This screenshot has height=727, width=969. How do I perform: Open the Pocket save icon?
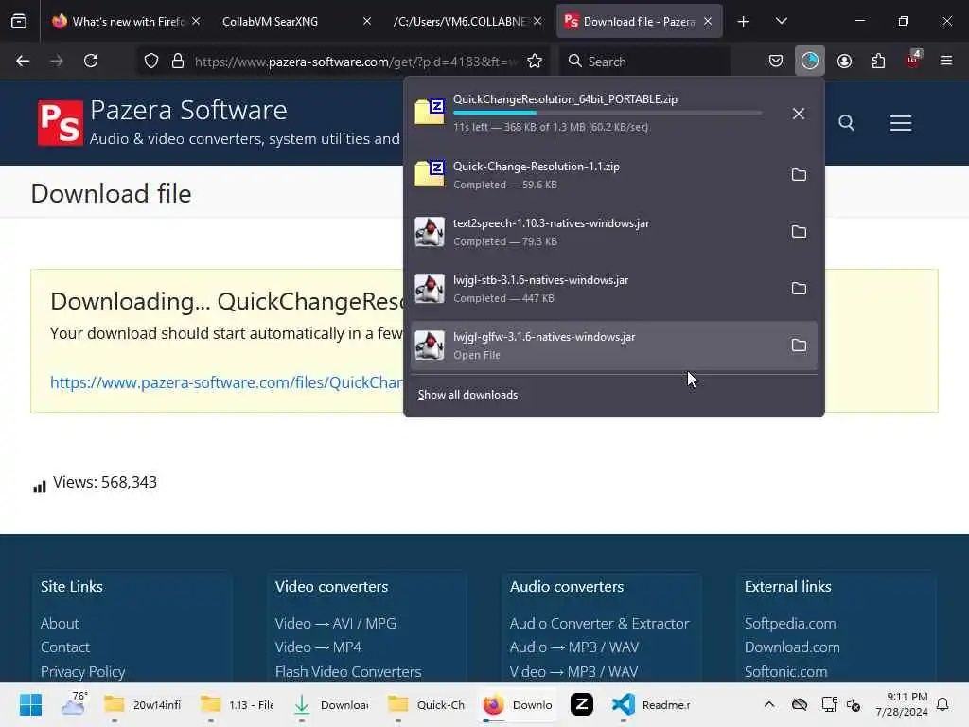click(x=776, y=62)
